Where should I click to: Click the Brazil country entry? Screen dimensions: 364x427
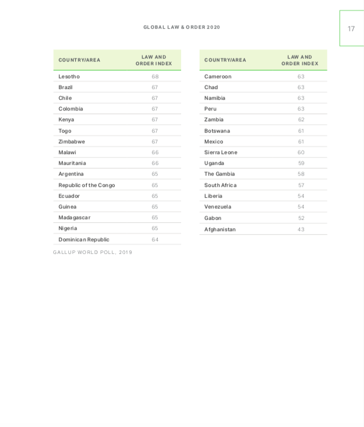pos(65,87)
